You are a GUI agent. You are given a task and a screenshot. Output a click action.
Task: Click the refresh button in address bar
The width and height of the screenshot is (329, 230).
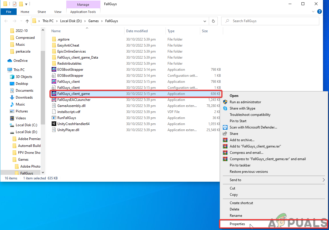click(213, 21)
